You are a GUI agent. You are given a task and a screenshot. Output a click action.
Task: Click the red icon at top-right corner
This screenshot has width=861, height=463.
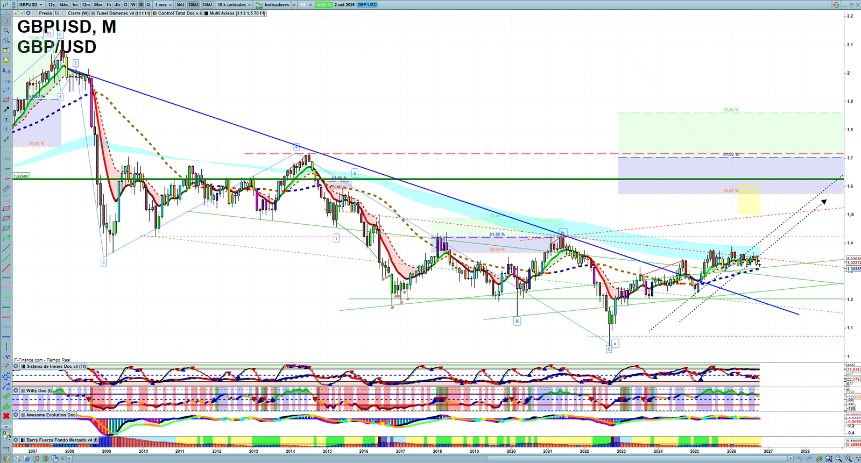[836, 5]
